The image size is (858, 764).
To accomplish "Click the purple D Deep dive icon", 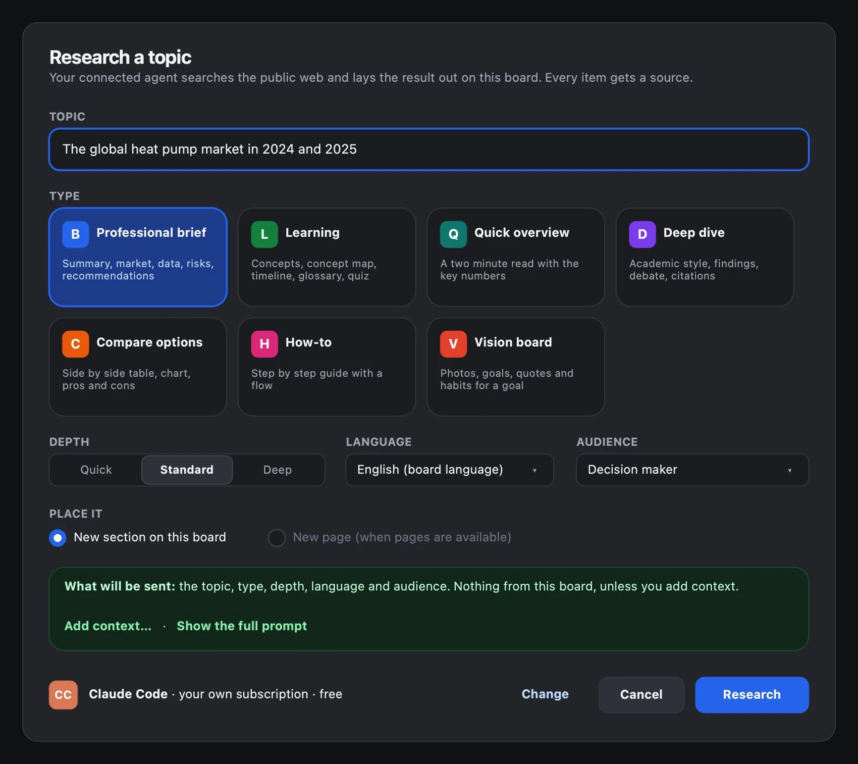I will click(642, 234).
